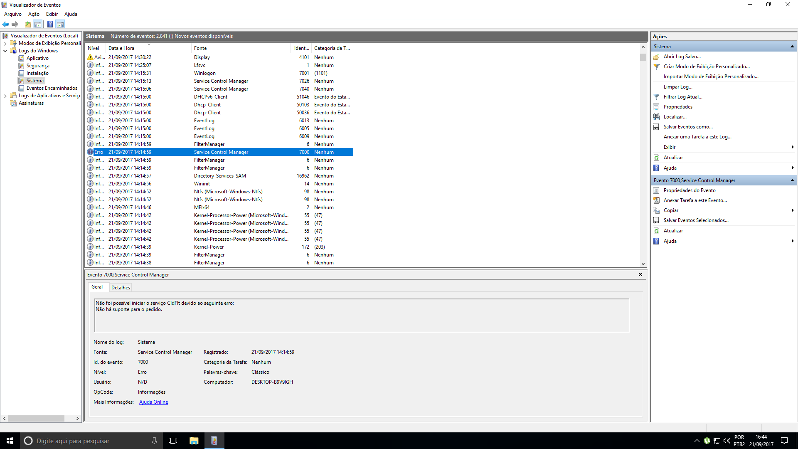The image size is (798, 449).
Task: Open the Arquivo menu
Action: pyautogui.click(x=13, y=14)
